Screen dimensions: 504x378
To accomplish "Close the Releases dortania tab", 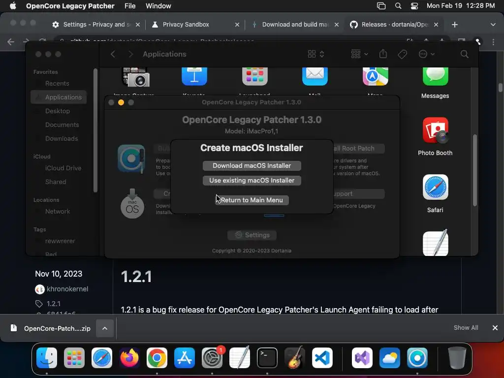I will click(436, 25).
